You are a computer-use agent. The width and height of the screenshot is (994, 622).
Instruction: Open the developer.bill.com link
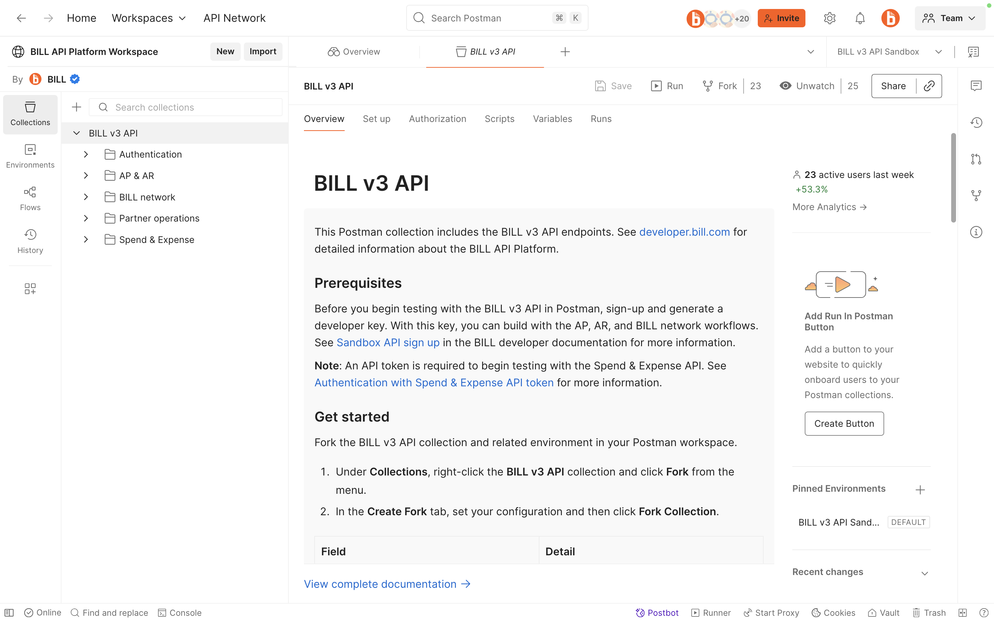pos(685,232)
